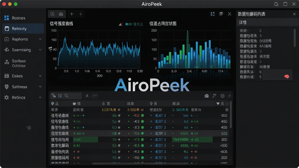Close the 数据包解码列表 panel

(x=294, y=14)
